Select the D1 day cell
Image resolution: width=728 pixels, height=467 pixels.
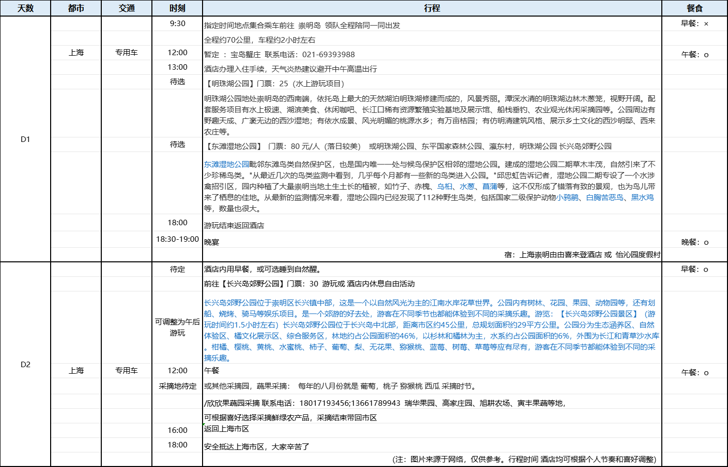[x=25, y=139]
